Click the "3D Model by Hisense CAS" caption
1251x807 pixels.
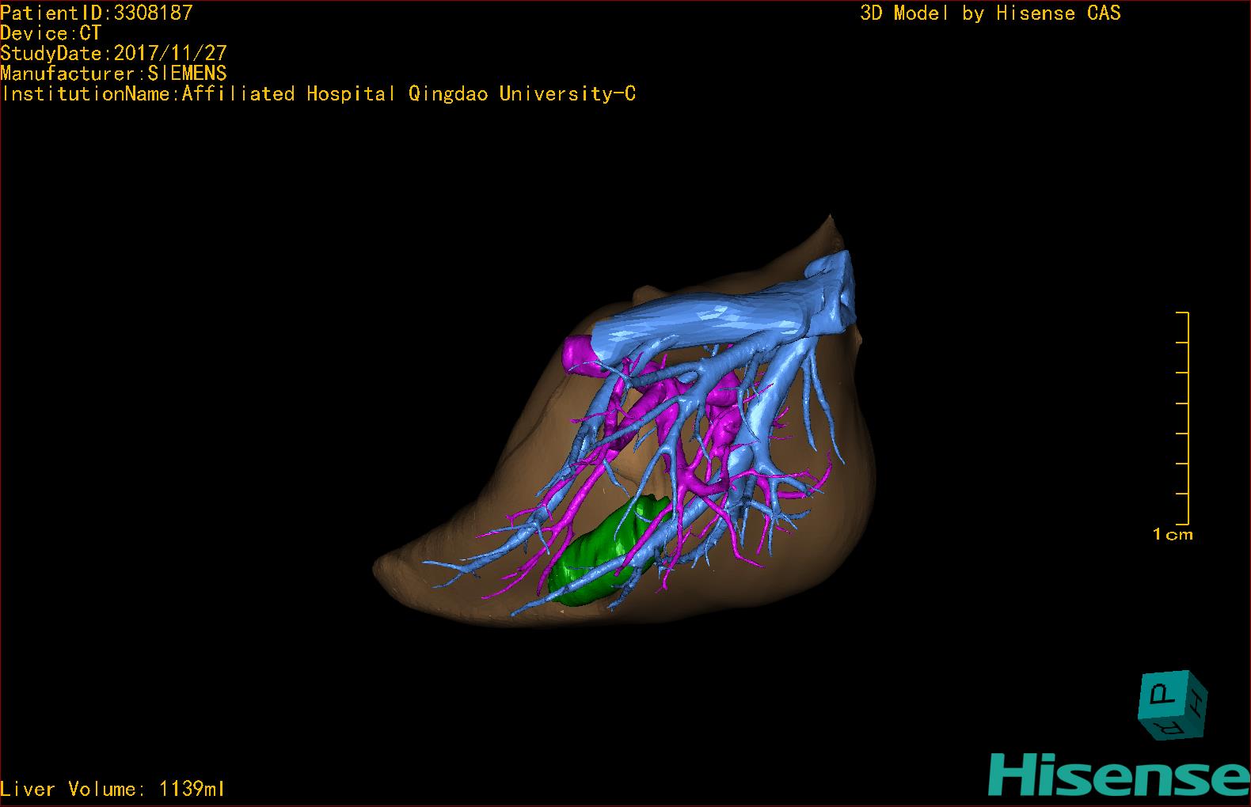pos(991,13)
